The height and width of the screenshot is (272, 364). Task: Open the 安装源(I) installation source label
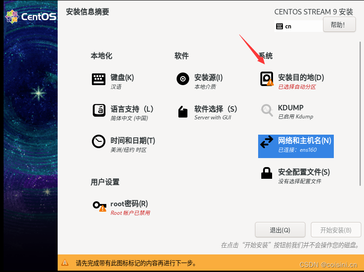pos(209,77)
